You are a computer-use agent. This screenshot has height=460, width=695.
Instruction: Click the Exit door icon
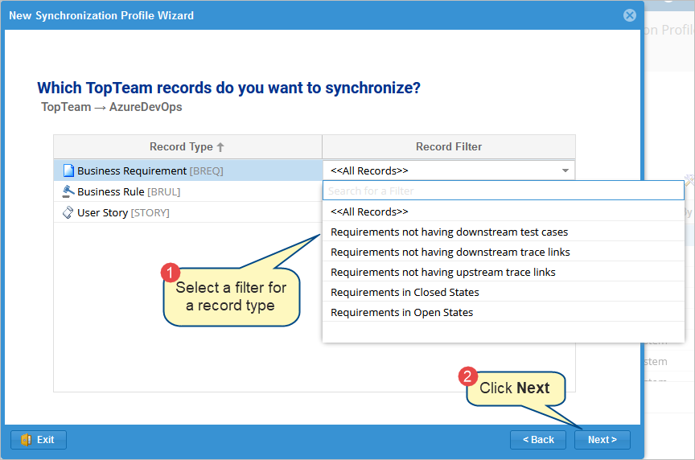point(26,440)
